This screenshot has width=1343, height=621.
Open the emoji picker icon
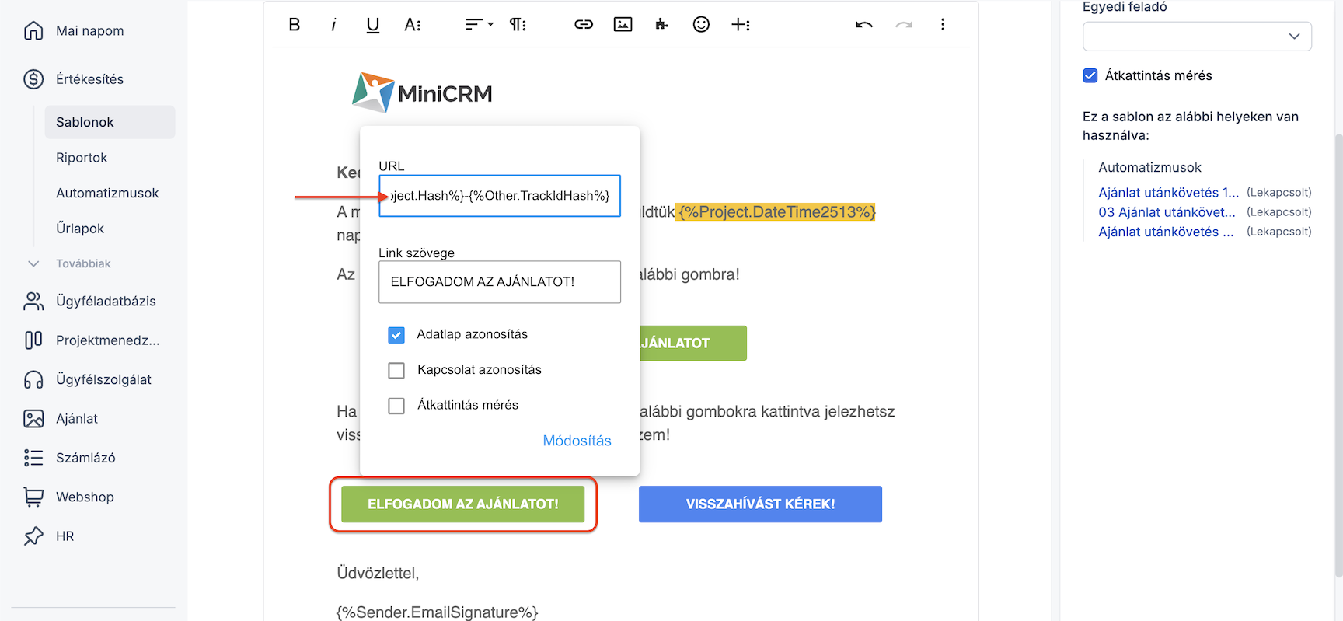(x=701, y=25)
